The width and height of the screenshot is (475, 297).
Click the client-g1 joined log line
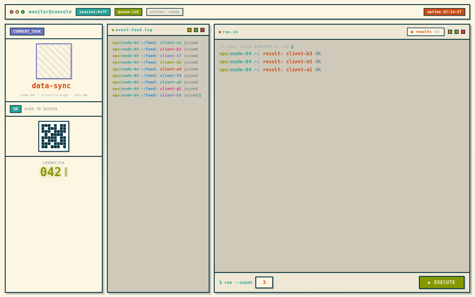pos(155,89)
